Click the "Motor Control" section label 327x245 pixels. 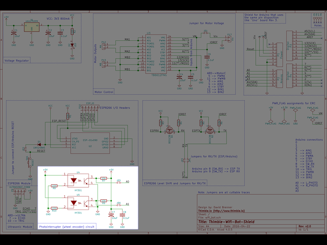[104, 92]
